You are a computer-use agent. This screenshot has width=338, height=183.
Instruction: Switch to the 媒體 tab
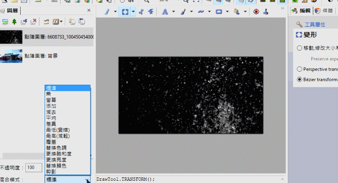click(324, 10)
